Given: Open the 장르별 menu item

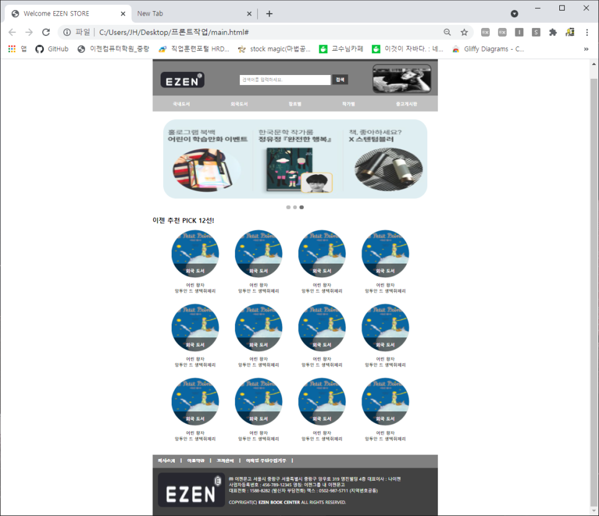Looking at the screenshot, I should (295, 104).
